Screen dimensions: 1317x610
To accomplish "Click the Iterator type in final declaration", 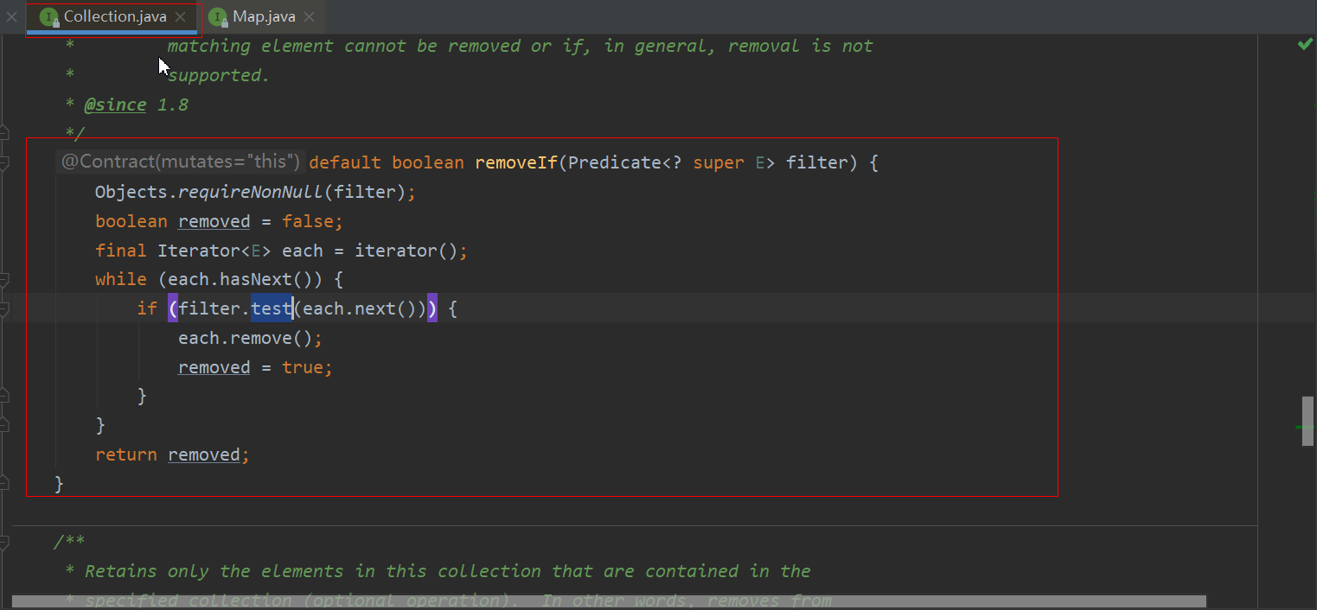I will click(199, 251).
